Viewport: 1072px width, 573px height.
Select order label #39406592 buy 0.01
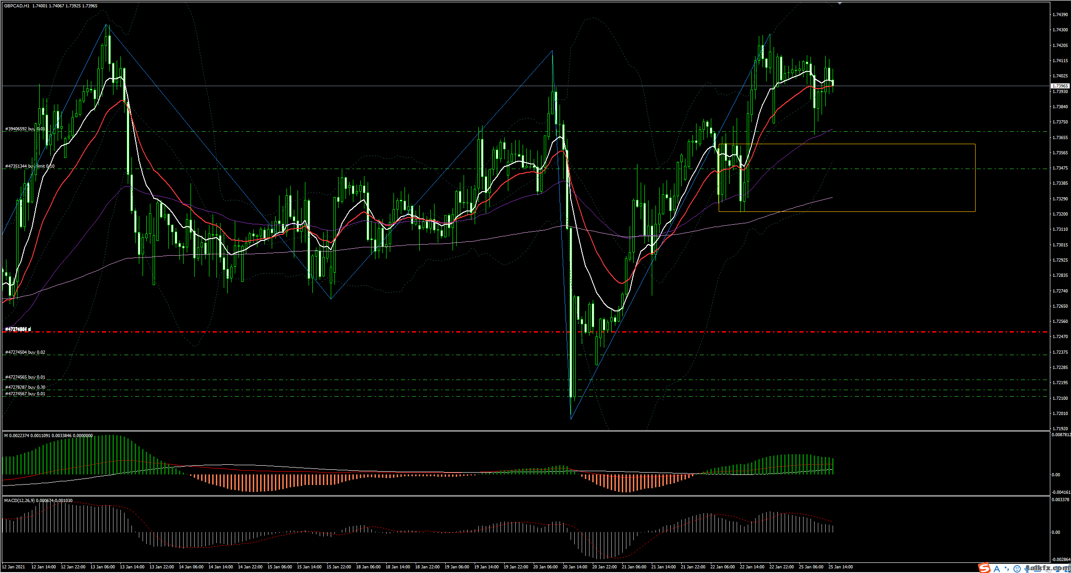pos(25,129)
